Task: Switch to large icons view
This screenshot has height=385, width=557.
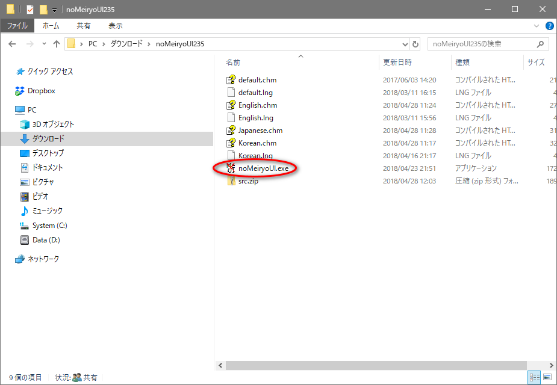Action: pyautogui.click(x=547, y=377)
